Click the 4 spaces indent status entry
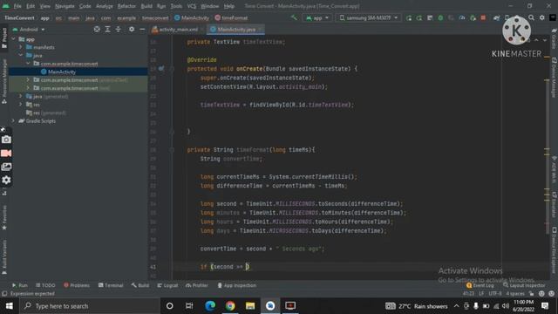The image size is (558, 314). (x=515, y=294)
